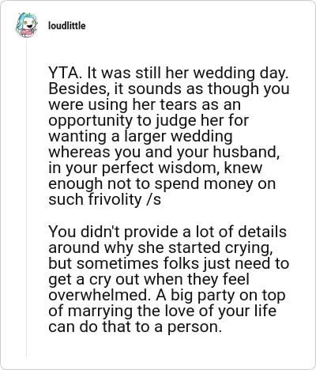Viewport: 316px width, 370px height.
Task: Click the line 'but sometimes folks just need to'
Action: coord(169,263)
